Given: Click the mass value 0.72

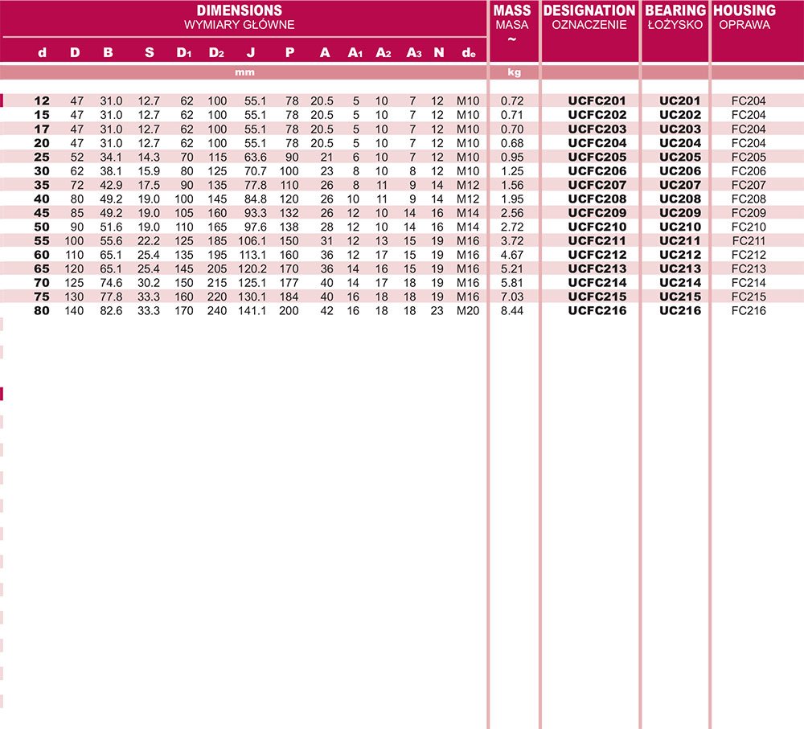Looking at the screenshot, I should coord(511,101).
